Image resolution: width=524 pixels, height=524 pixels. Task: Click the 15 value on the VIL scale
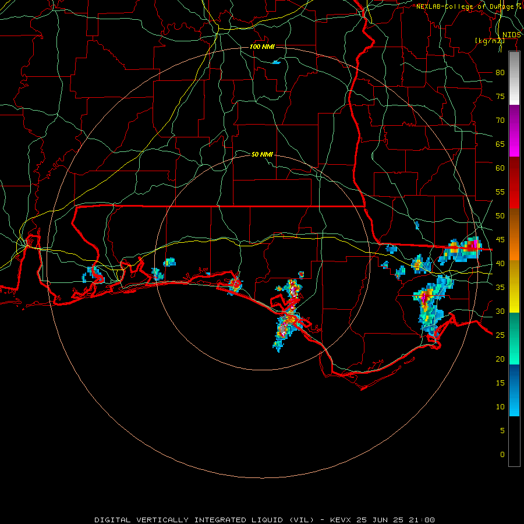coord(500,383)
